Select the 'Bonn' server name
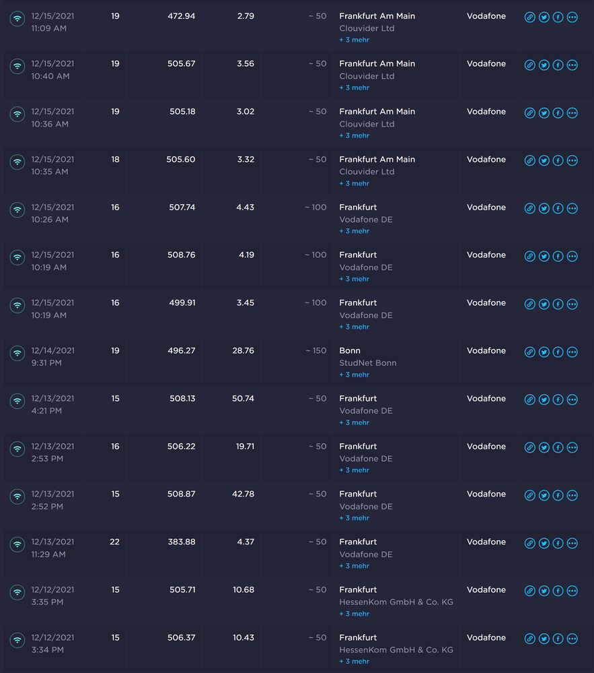594x673 pixels. point(350,351)
